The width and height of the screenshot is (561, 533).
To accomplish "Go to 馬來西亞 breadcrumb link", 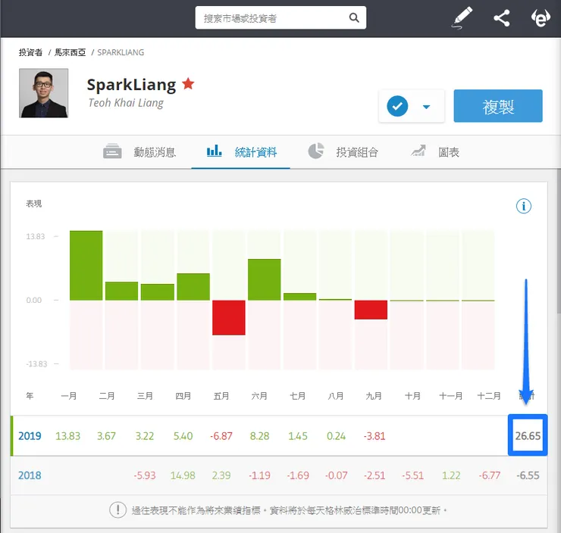I will 70,52.
